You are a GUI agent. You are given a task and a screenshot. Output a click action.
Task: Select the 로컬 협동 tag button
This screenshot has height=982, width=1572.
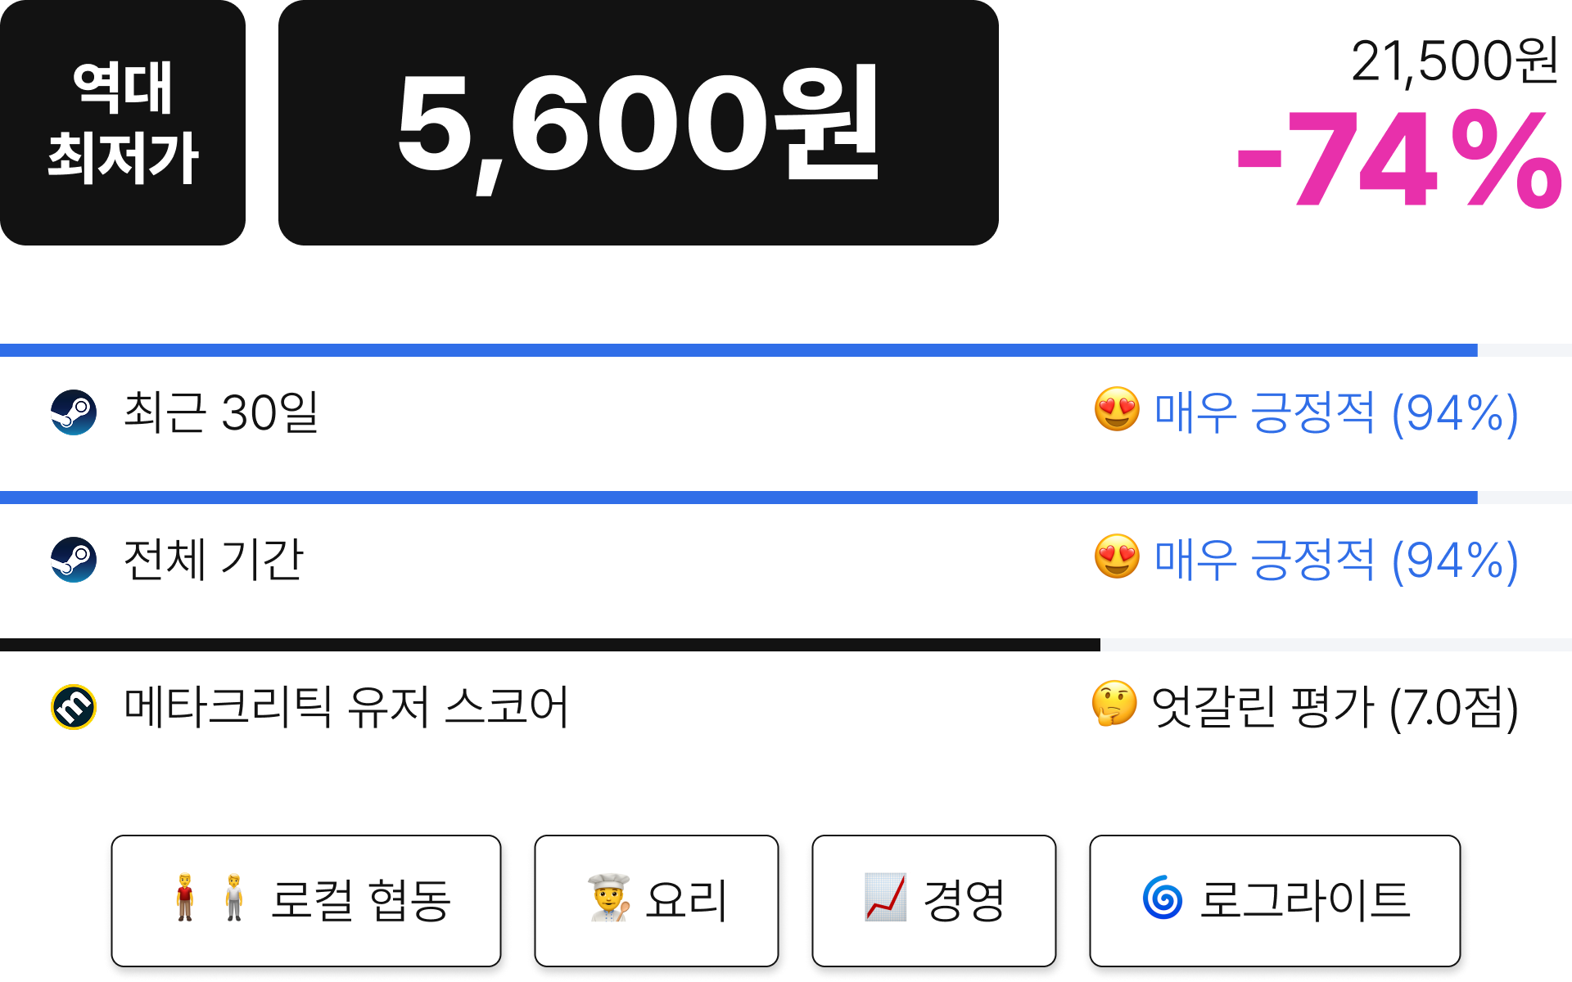click(x=306, y=901)
